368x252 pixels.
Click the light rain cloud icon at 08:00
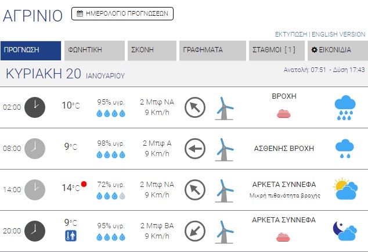pos(345,149)
